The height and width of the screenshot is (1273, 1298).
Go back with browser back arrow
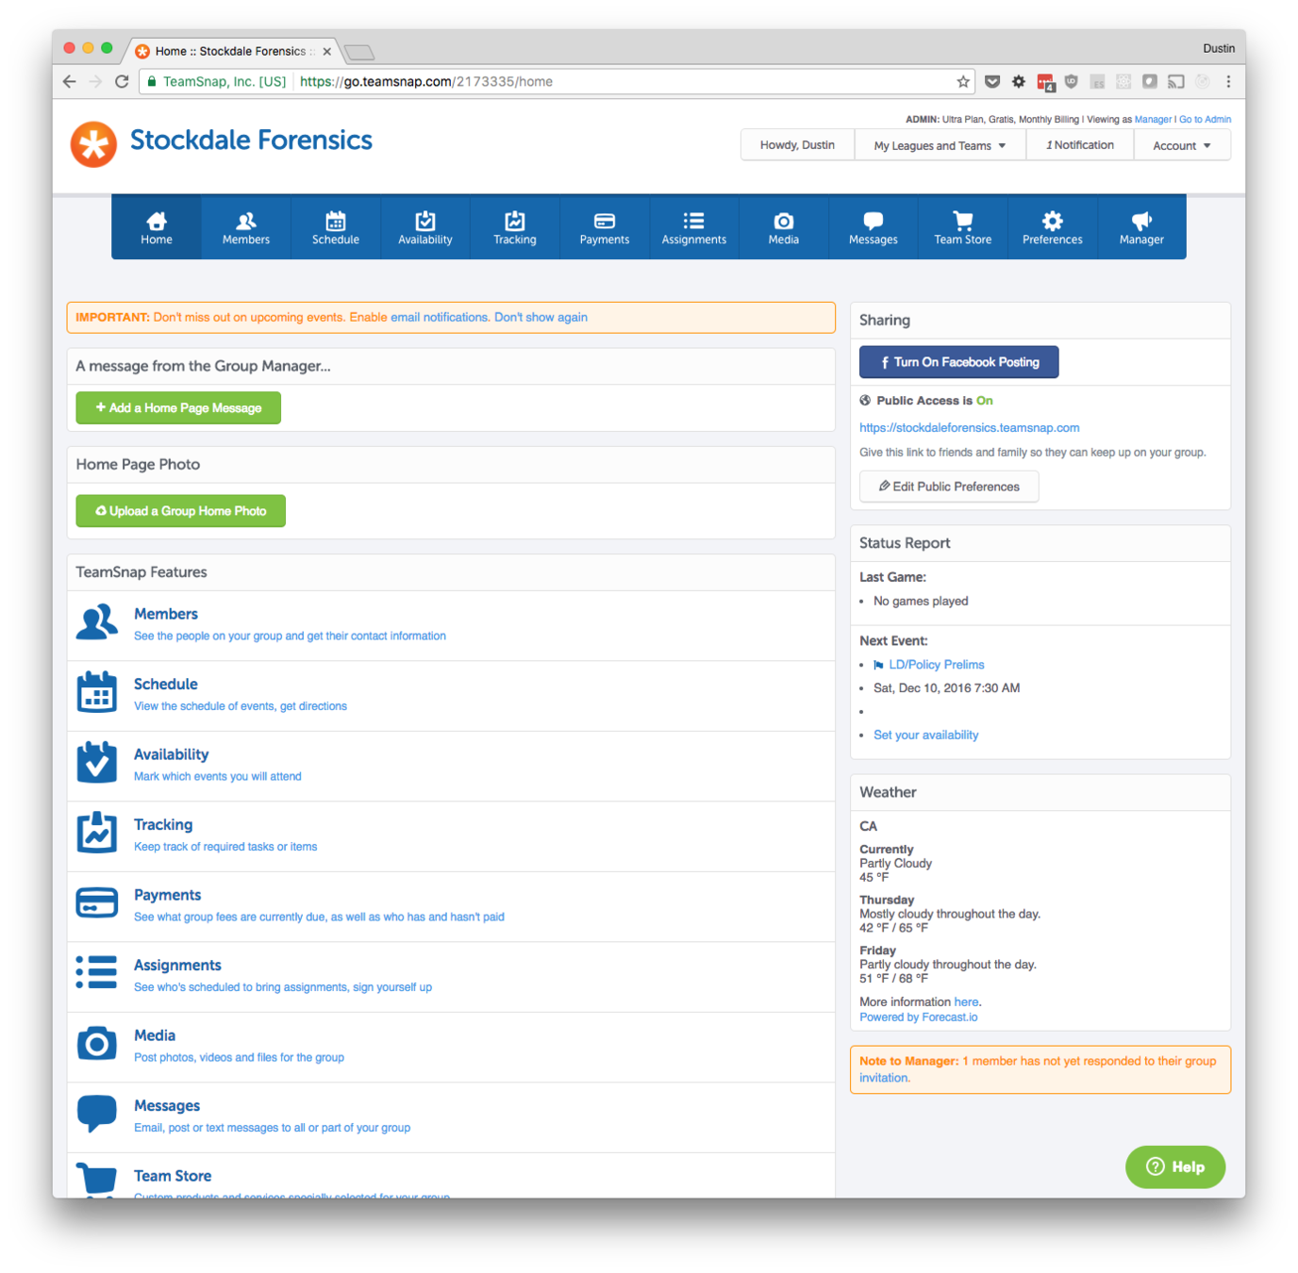tap(69, 82)
